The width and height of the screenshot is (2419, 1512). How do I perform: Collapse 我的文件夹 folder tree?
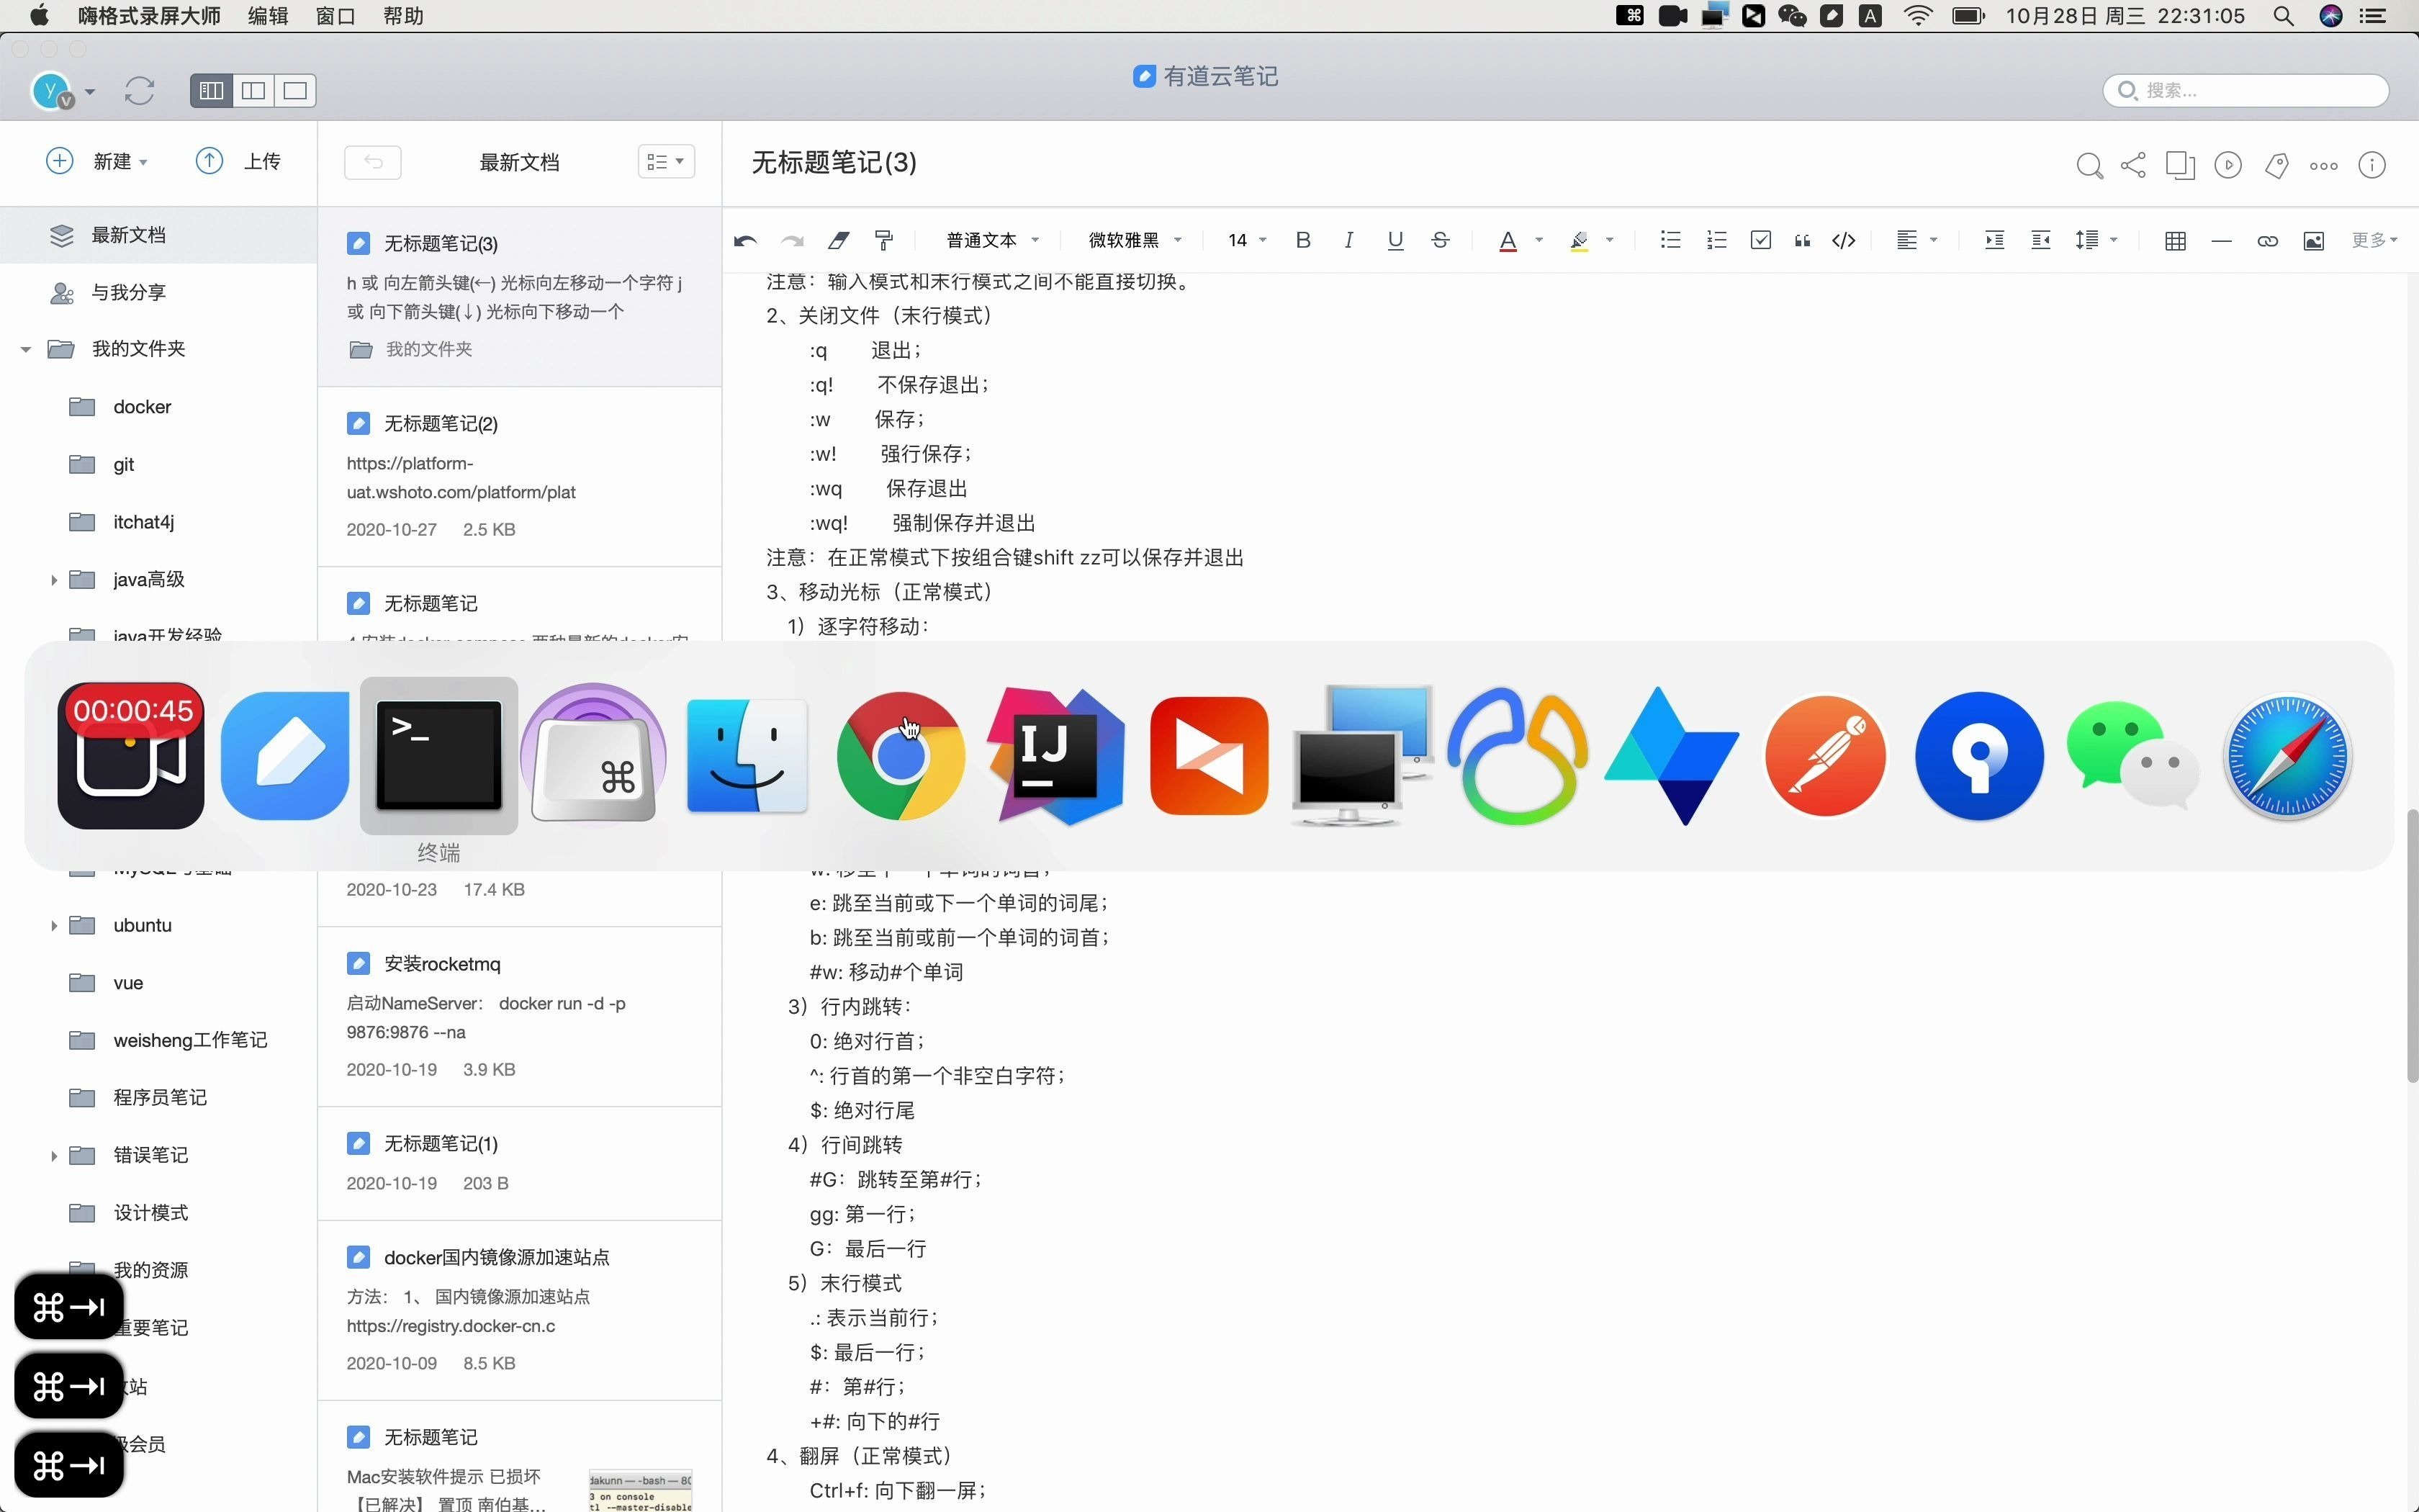(x=26, y=349)
